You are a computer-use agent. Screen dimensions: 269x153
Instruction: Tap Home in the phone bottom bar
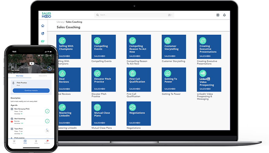14,142
